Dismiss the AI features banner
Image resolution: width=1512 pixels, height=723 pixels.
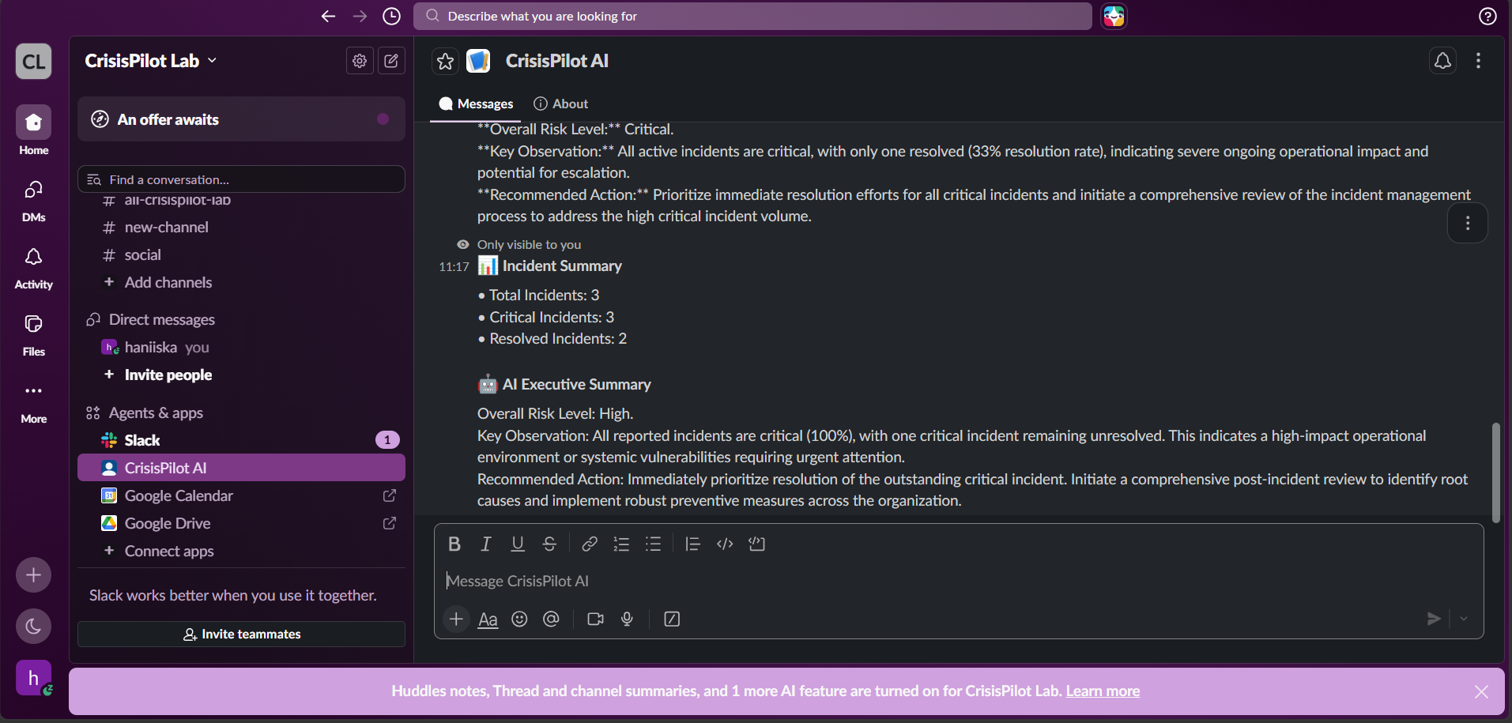coord(1481,692)
